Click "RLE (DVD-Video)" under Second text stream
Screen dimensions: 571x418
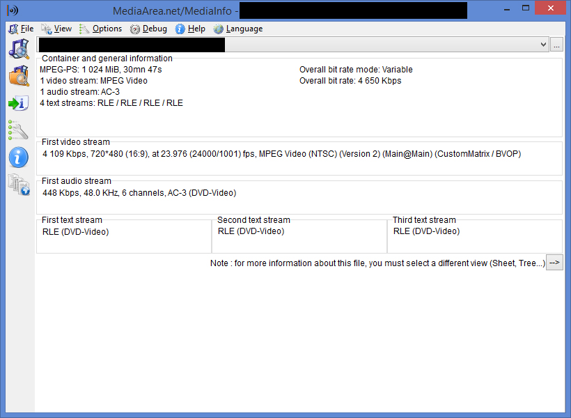(251, 231)
